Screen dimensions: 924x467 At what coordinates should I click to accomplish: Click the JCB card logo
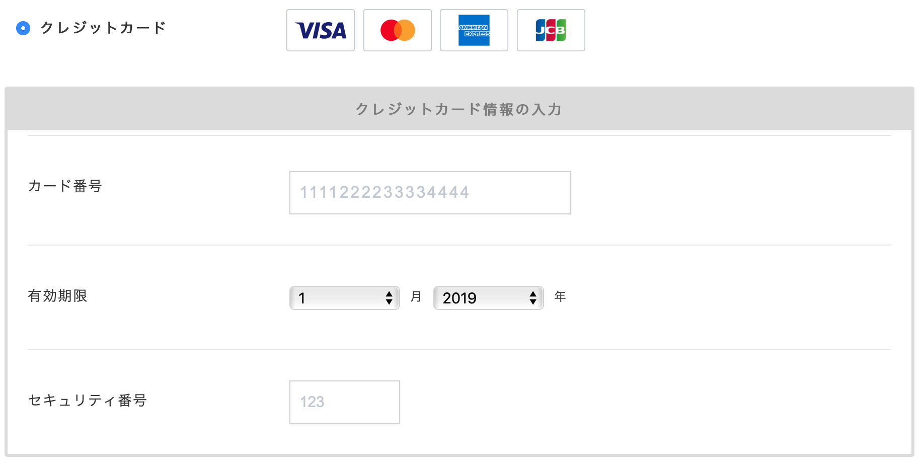coord(551,30)
